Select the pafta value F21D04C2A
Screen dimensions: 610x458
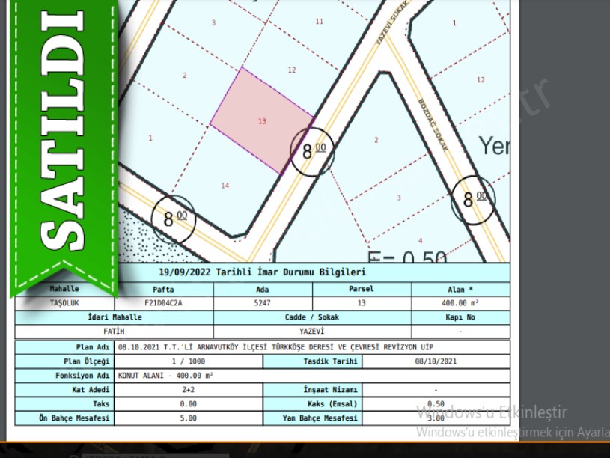click(x=163, y=304)
